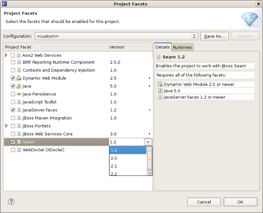Click the BIRT Reporting Runtime Component icon
The image size is (263, 213).
[x=19, y=63]
